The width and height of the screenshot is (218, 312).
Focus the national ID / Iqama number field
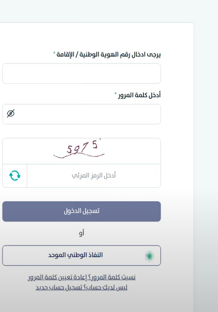(x=82, y=74)
